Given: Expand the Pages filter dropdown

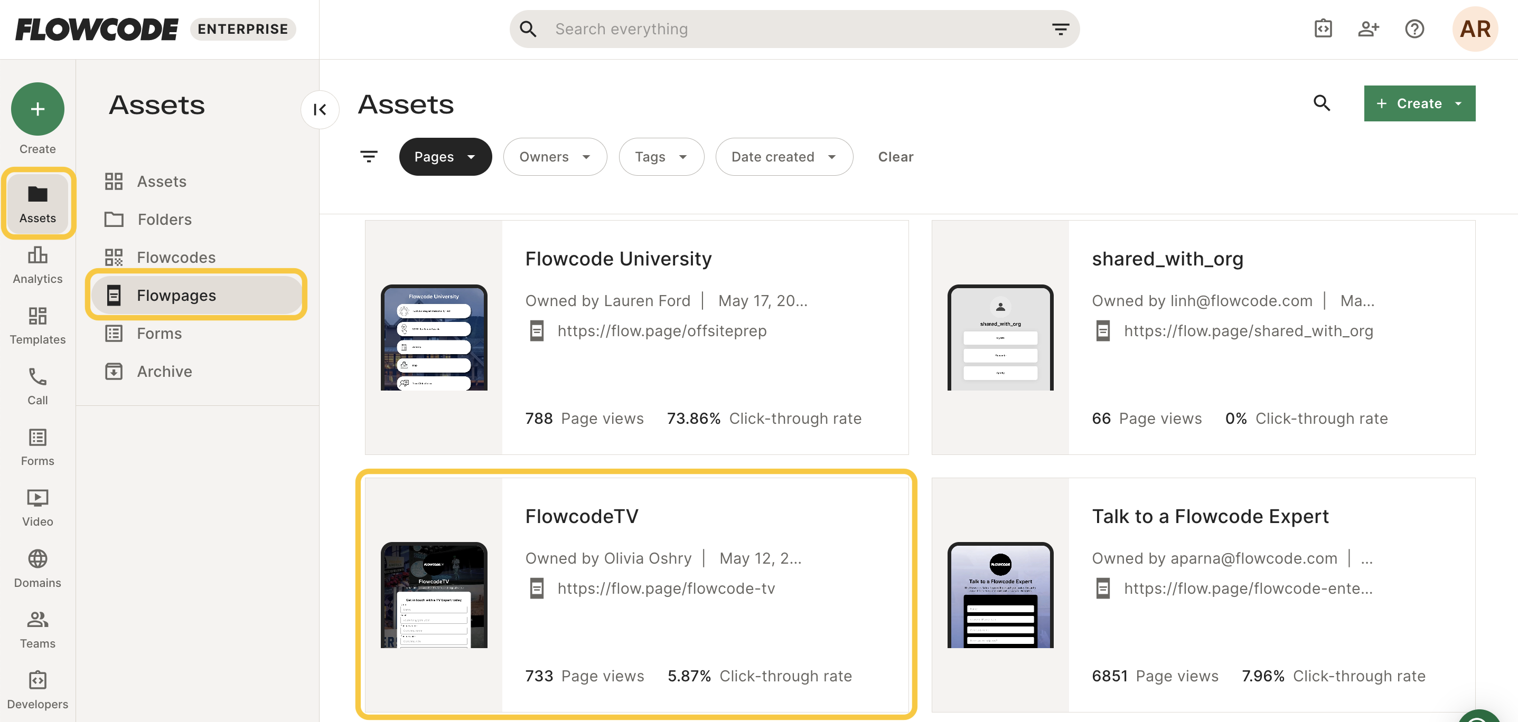Looking at the screenshot, I should pos(445,157).
